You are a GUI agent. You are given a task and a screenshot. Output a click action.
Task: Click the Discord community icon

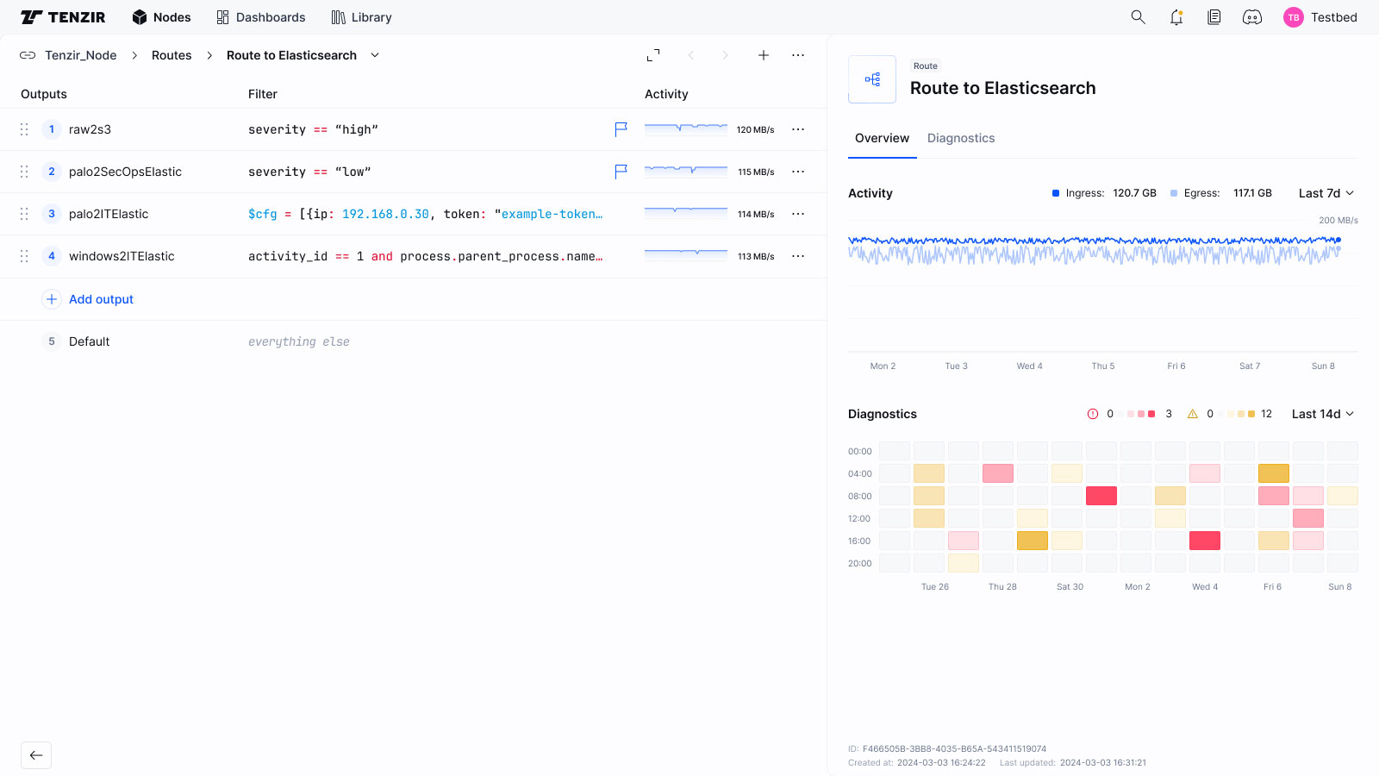[x=1252, y=17]
